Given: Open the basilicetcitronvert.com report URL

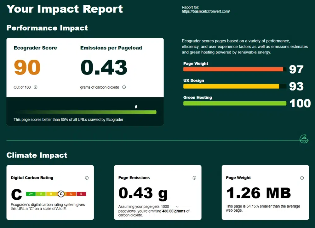Looking at the screenshot, I should pyautogui.click(x=206, y=11).
